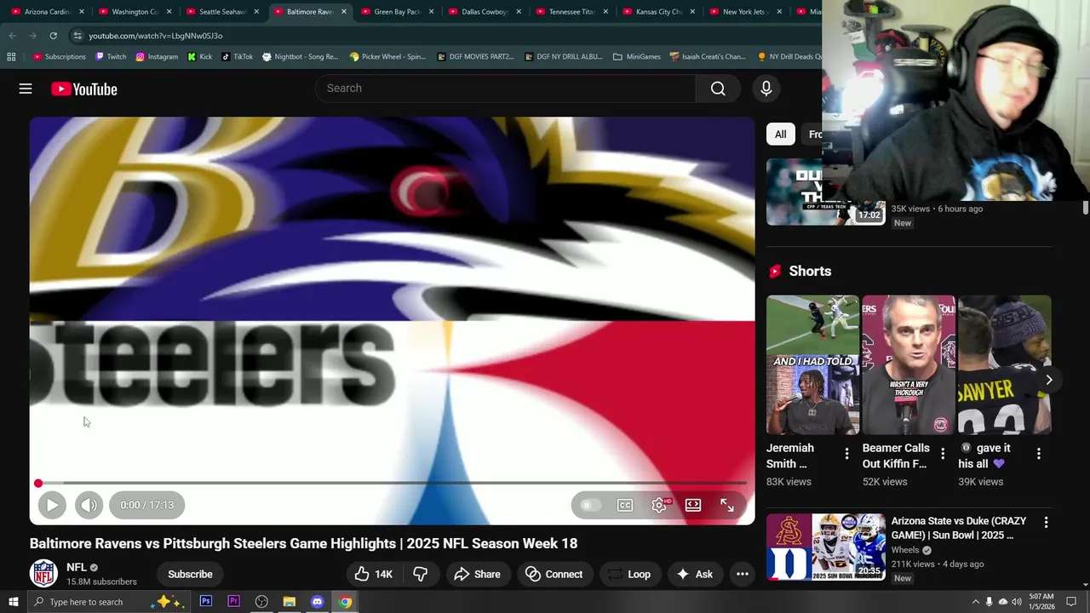Open the TikTok bookmark
1090x613 pixels.
pos(238,57)
